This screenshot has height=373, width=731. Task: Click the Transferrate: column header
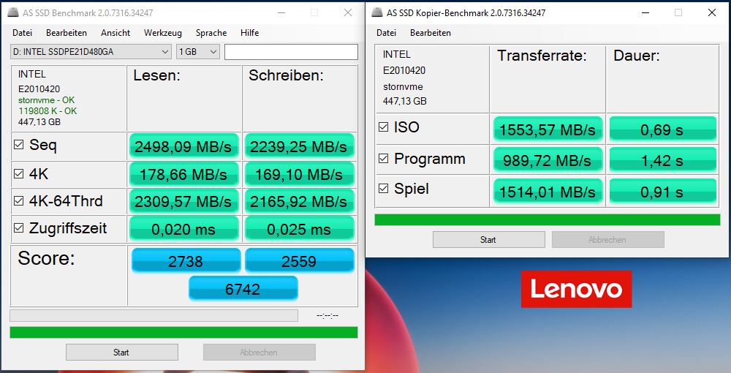(x=542, y=56)
